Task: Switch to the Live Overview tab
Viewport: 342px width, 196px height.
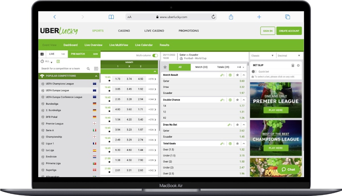Action: click(x=93, y=45)
